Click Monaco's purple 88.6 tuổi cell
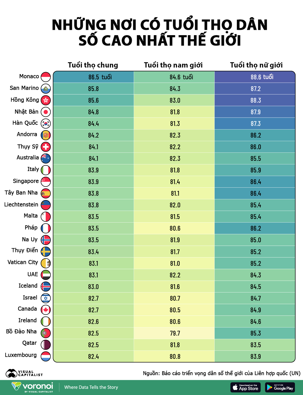This screenshot has height=395, width=303. (255, 77)
